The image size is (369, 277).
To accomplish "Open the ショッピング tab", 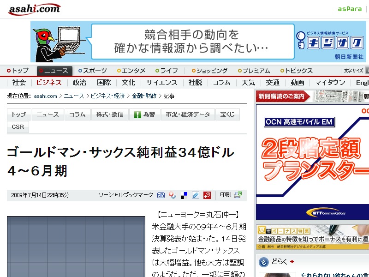I will coord(209,71).
